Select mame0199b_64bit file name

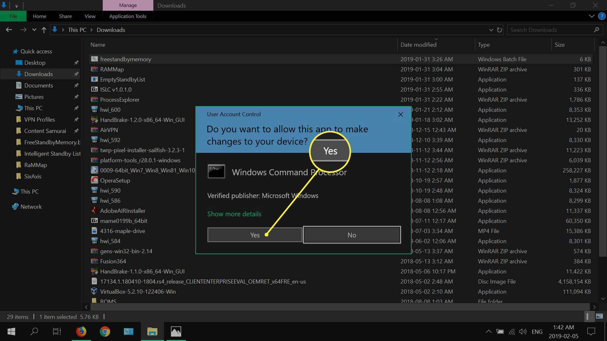[x=124, y=221]
